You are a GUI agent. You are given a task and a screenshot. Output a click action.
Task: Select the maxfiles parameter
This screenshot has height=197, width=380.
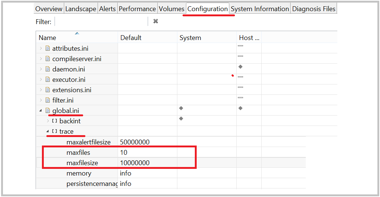78,153
